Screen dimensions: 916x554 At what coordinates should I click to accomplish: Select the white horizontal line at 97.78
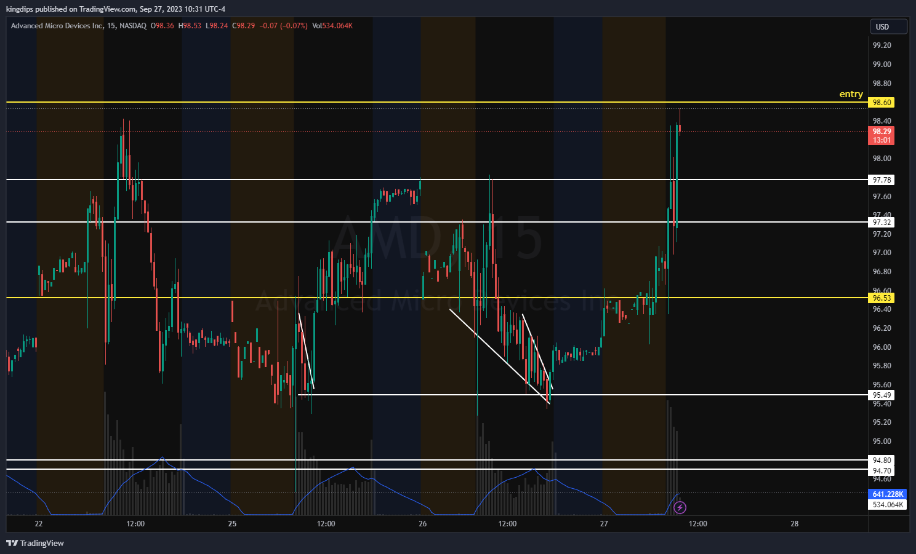click(437, 180)
